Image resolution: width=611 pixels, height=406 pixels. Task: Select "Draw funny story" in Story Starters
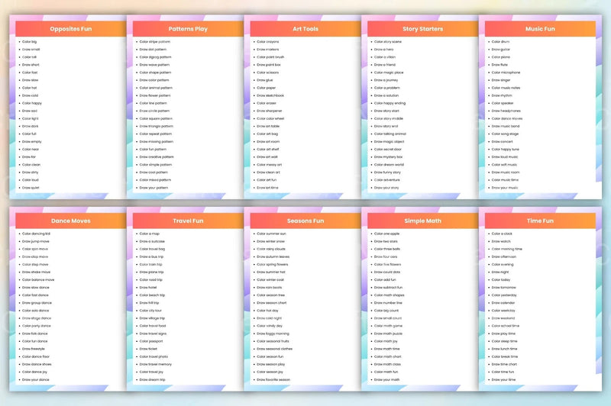(387, 172)
